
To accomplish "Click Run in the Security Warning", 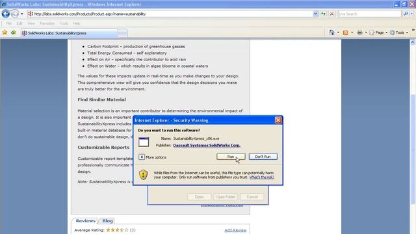I will coord(231,157).
